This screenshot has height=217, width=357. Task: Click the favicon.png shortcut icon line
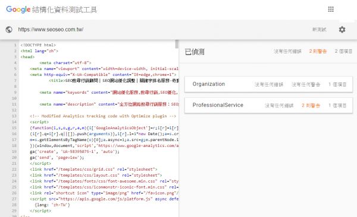[x=104, y=193]
